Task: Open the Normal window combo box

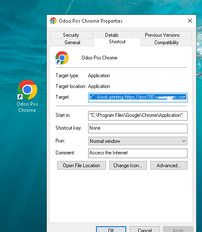Action: (138, 141)
